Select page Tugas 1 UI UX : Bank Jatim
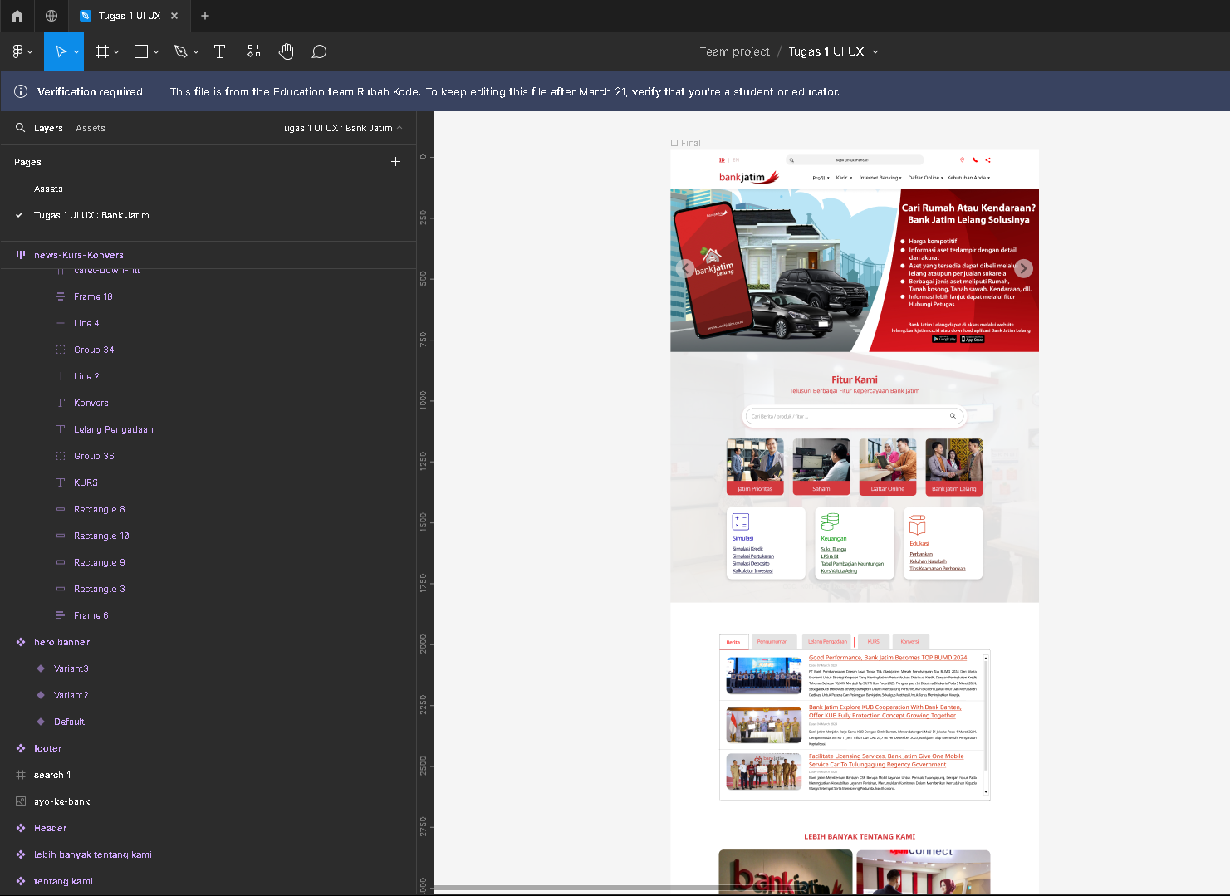1230x896 pixels. click(91, 215)
